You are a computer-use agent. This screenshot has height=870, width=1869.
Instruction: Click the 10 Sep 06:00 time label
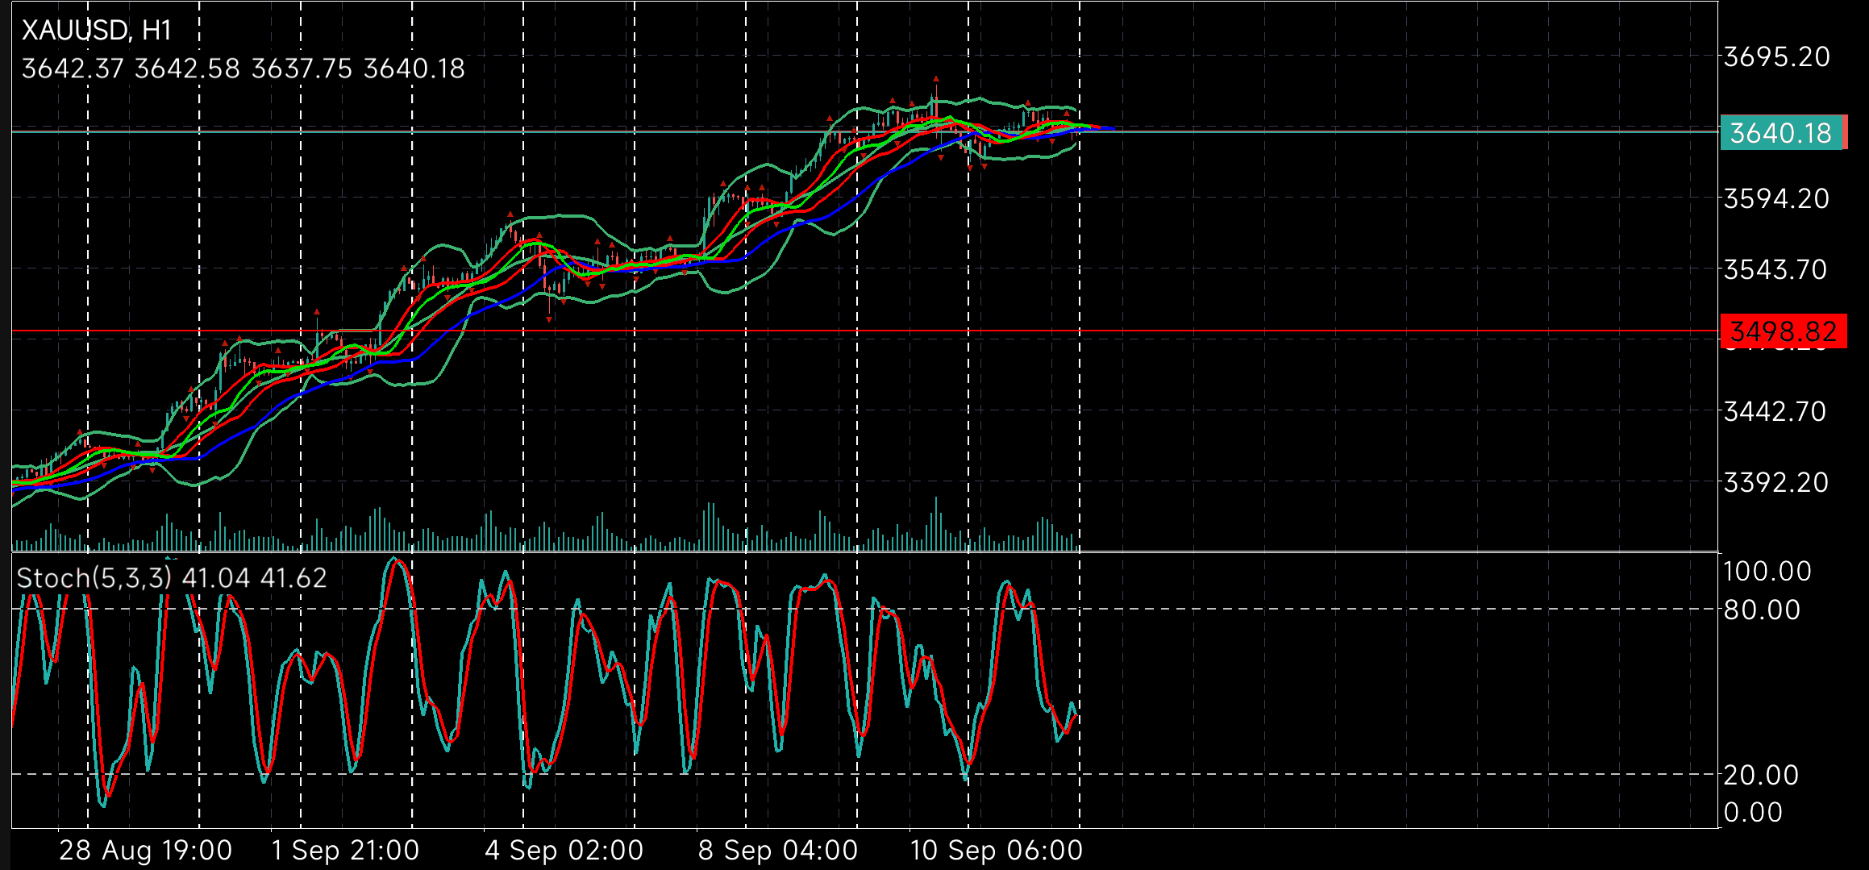point(997,851)
